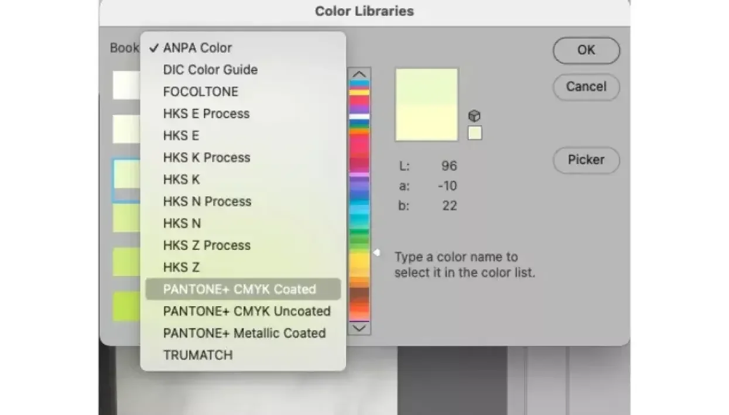The width and height of the screenshot is (729, 415).
Task: Click the small web-safe color swatch
Action: tap(475, 133)
